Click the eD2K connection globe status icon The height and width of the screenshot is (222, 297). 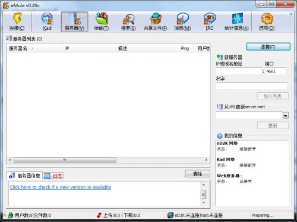pyautogui.click(x=170, y=215)
